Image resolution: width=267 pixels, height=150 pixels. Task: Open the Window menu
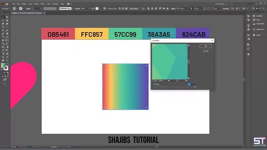(55, 4)
